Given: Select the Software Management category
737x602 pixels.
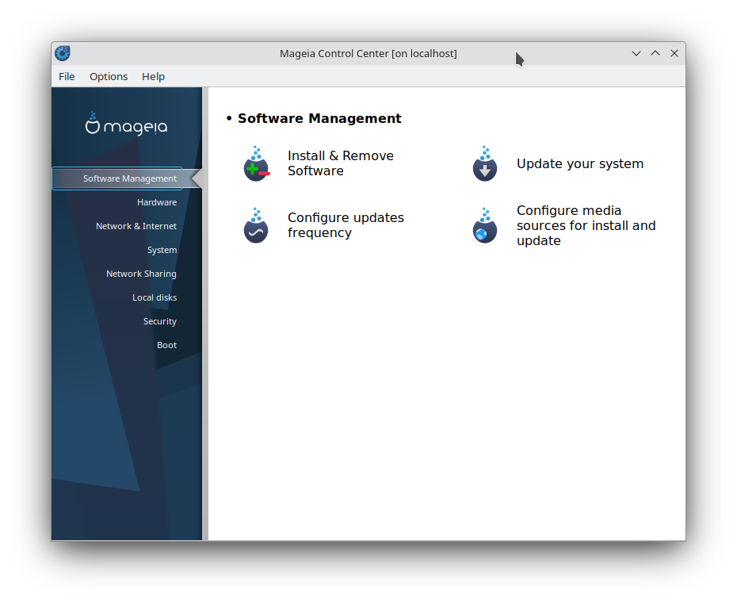Looking at the screenshot, I should pyautogui.click(x=117, y=178).
